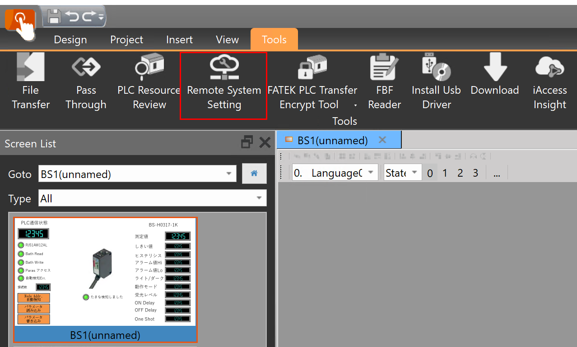Screen dimensions: 577x347
Task: Click the save icon in quick access toolbar
Action: [x=55, y=17]
